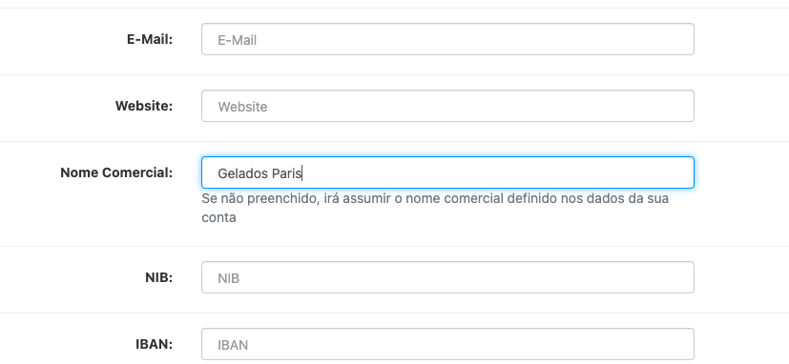Place cursor after the word Paris
The height and width of the screenshot is (364, 789).
tap(301, 173)
